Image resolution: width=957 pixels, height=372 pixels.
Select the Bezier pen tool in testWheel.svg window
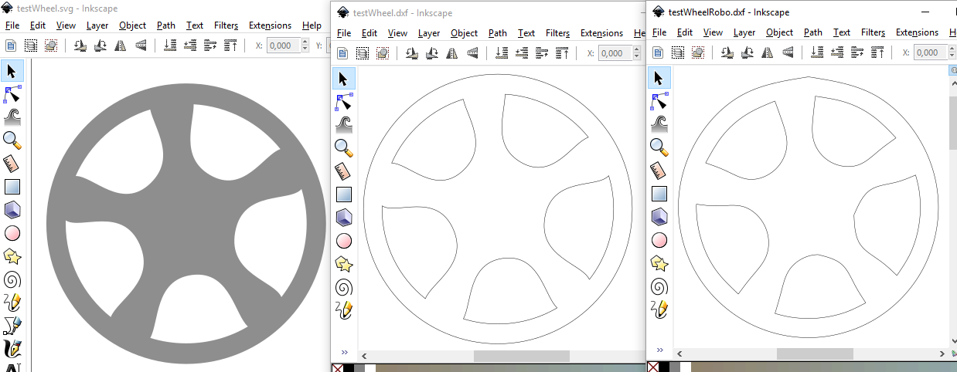point(12,326)
